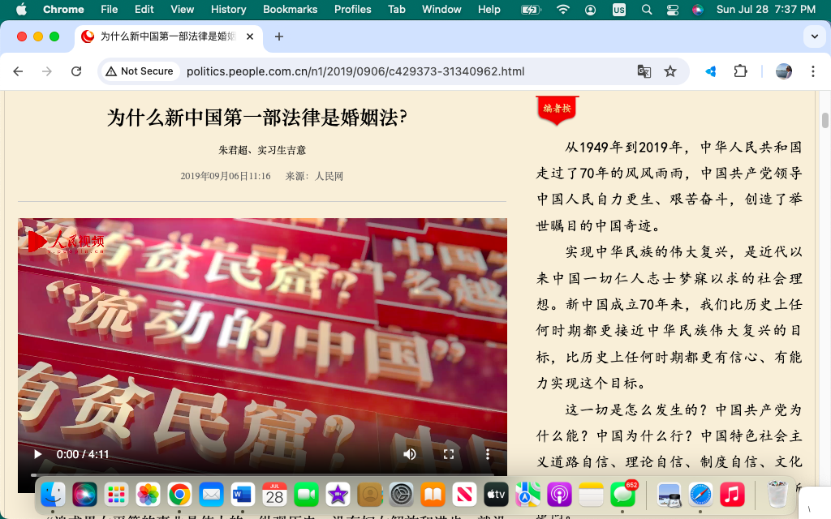Click the Not Secure site info chip
The width and height of the screenshot is (831, 519).
coord(140,71)
